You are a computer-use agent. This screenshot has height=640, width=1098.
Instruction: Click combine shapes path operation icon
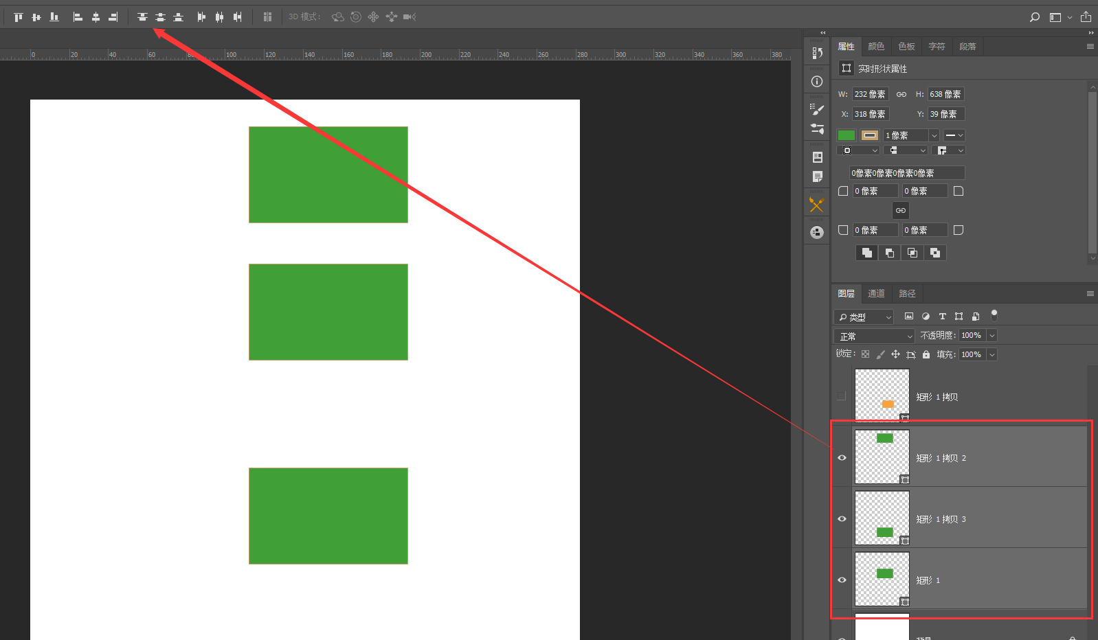[867, 253]
